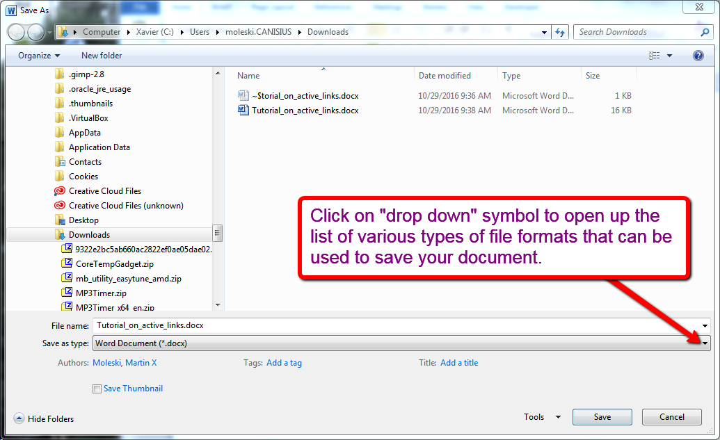Click the Tutorial_on_active_links.docx file icon
Image resolution: width=720 pixels, height=440 pixels.
pos(243,111)
